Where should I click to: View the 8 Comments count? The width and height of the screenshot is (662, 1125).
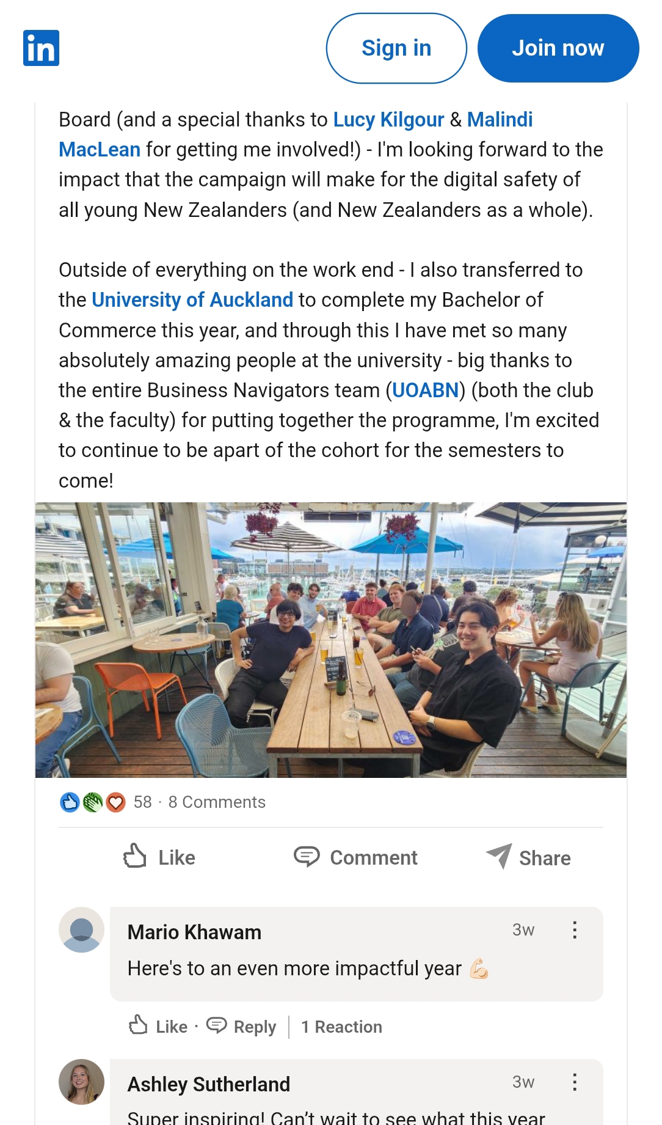tap(217, 802)
